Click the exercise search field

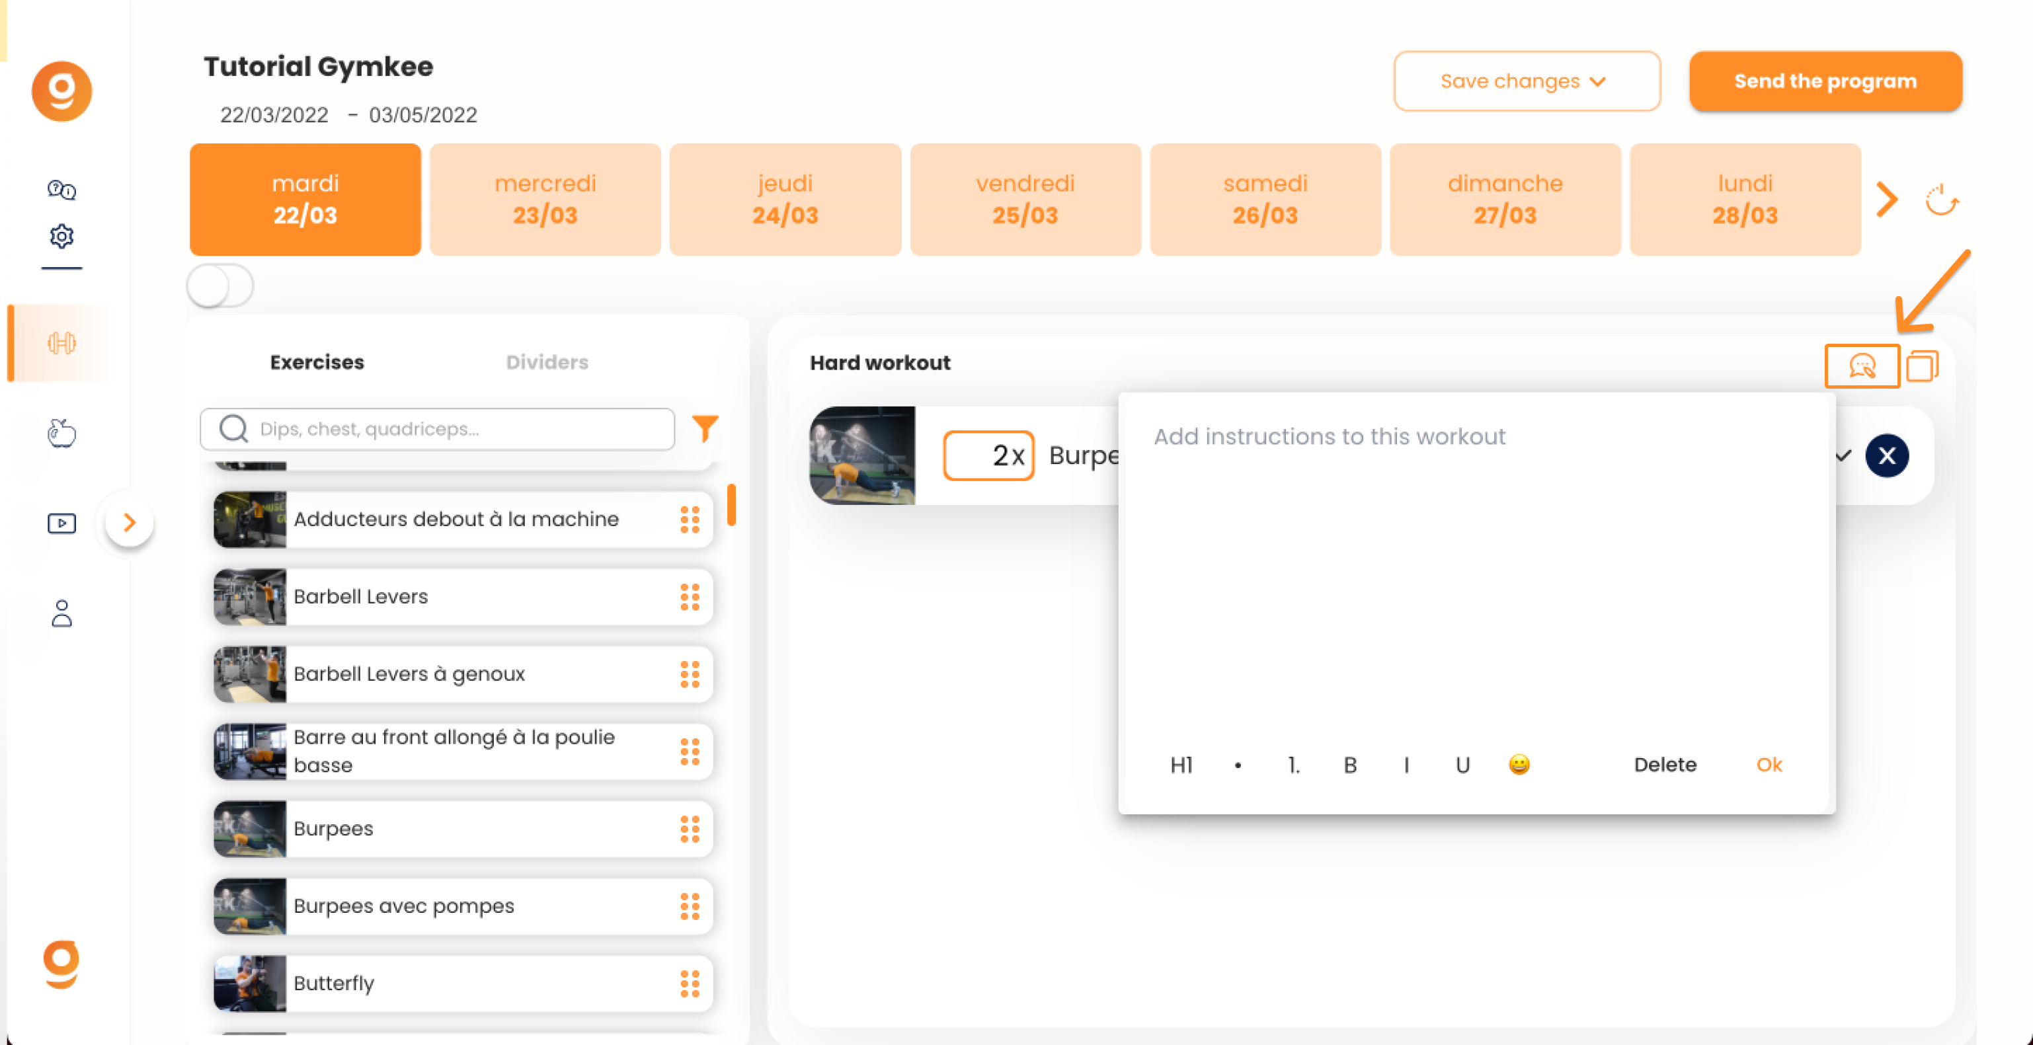pos(437,428)
